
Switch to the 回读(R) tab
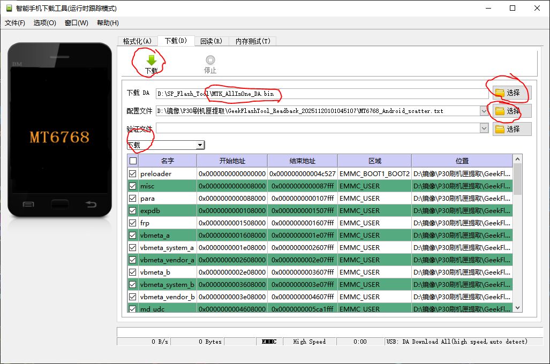point(211,41)
